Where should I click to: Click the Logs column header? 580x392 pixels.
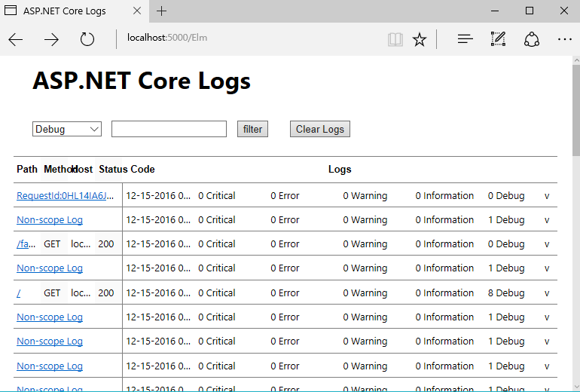340,169
